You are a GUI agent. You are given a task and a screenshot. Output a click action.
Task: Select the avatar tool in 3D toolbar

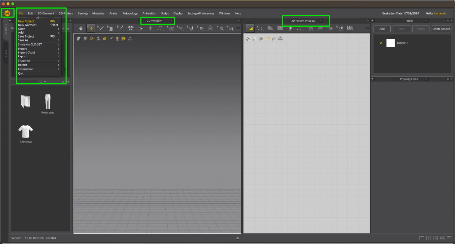150,28
